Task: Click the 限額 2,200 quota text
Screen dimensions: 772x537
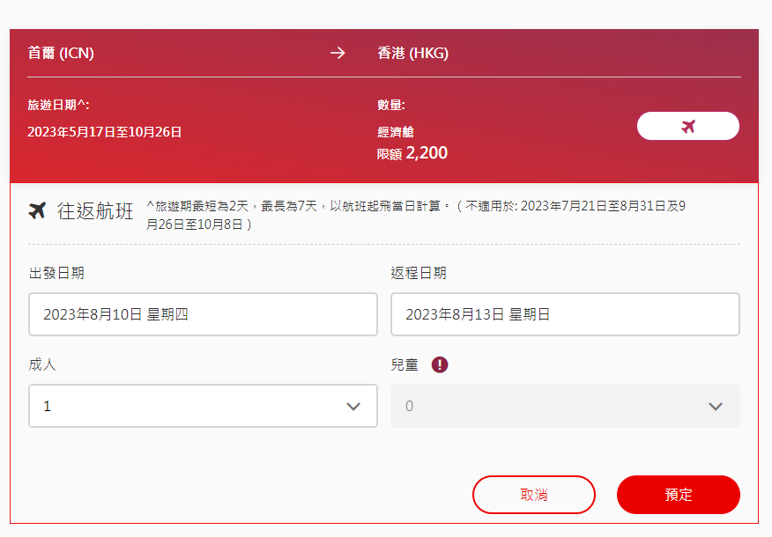Action: pos(412,153)
